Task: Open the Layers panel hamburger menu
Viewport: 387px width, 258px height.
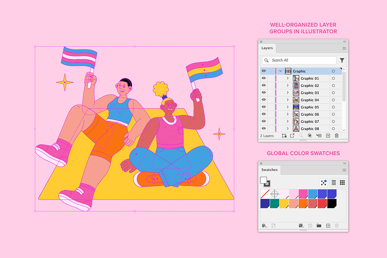Action: pyautogui.click(x=344, y=48)
